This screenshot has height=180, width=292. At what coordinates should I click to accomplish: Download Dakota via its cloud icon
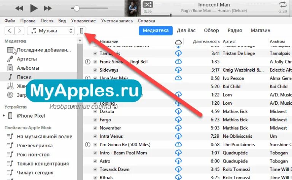click(178, 112)
